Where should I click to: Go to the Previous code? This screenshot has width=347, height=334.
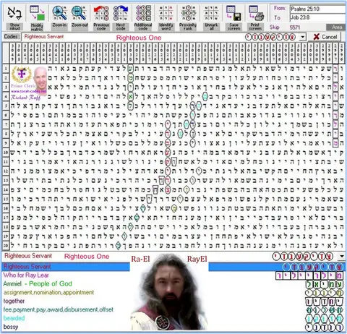tap(101, 17)
